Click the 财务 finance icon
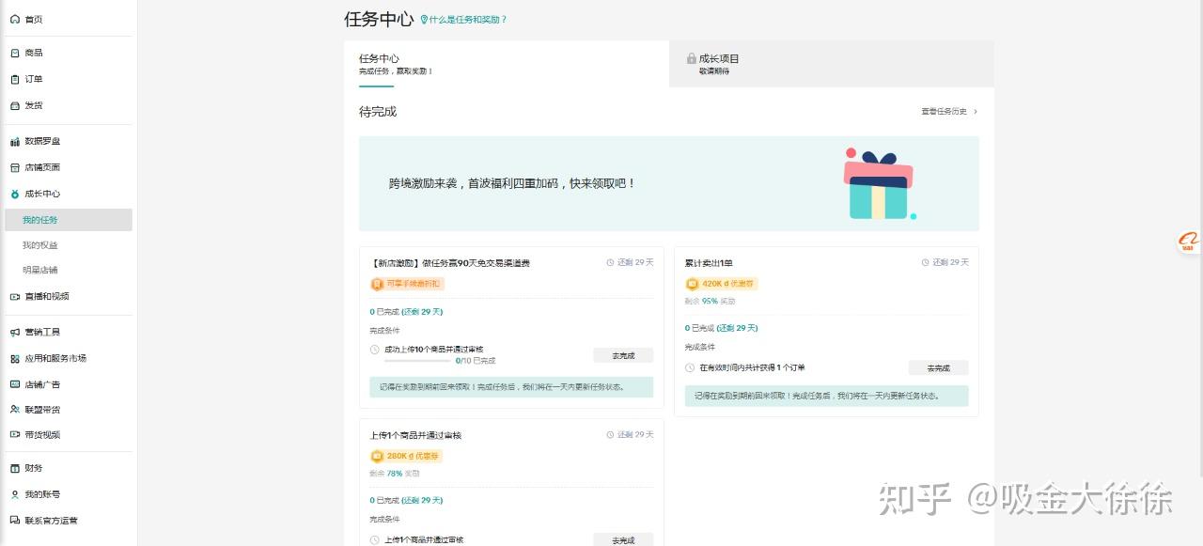The height and width of the screenshot is (546, 1203). 15,469
